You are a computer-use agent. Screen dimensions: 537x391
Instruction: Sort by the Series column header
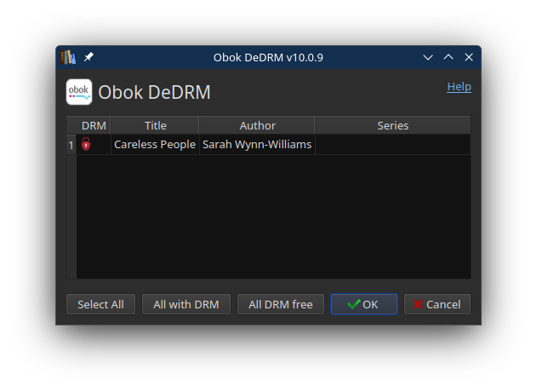click(393, 125)
